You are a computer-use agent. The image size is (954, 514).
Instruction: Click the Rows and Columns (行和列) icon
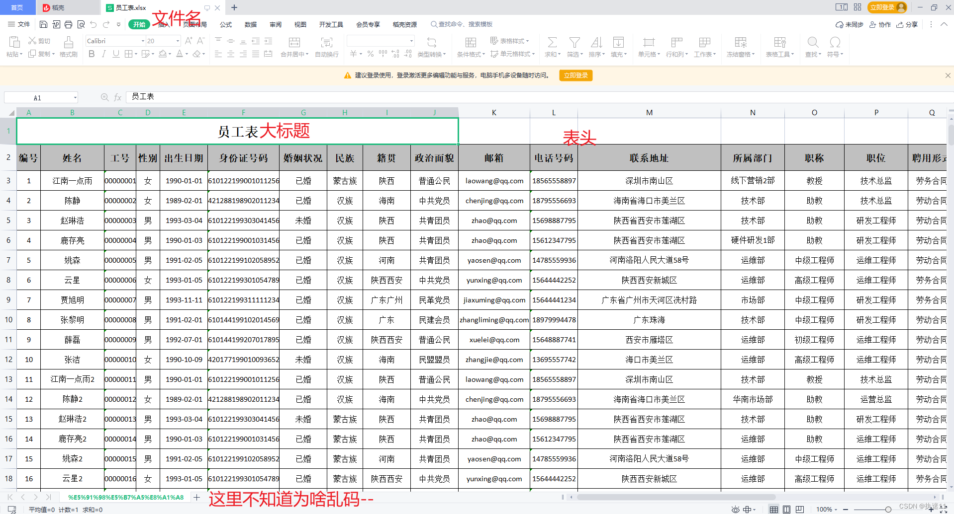click(676, 42)
